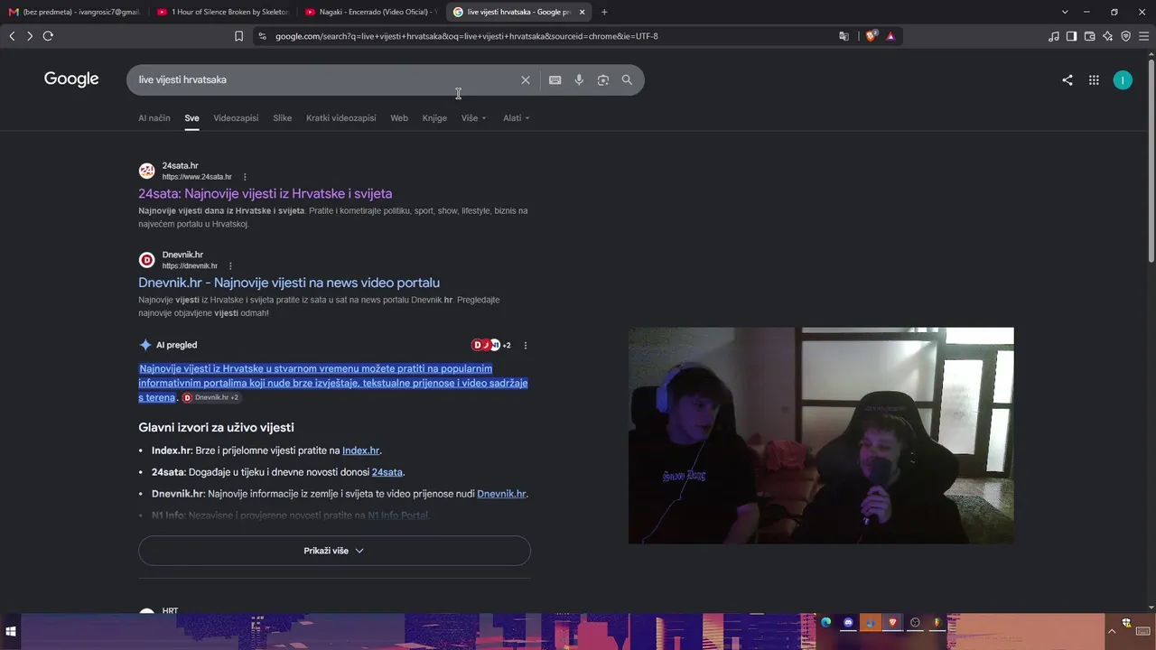Viewport: 1156px width, 650px height.
Task: Click the translate page icon
Action: tap(844, 36)
